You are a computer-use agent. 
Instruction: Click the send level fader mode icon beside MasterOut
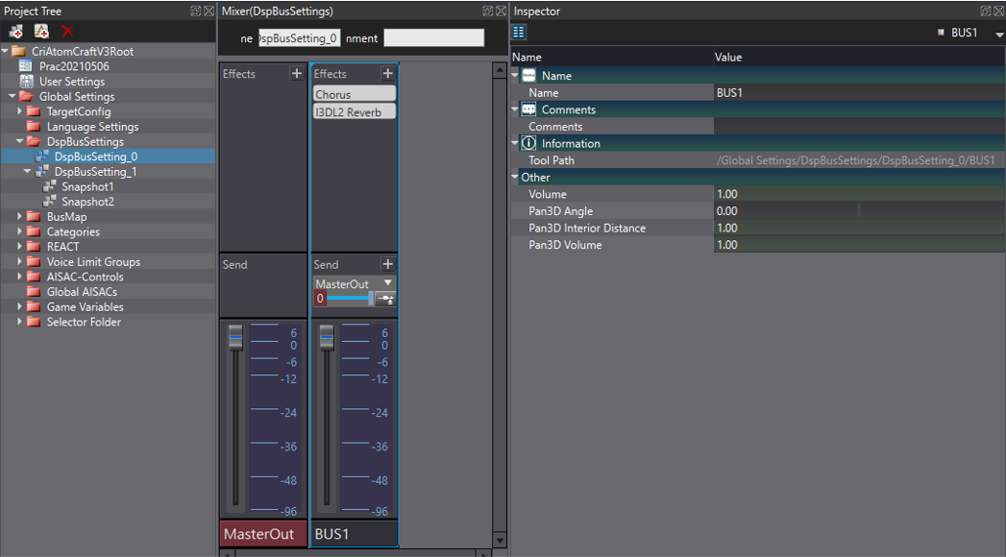[385, 299]
